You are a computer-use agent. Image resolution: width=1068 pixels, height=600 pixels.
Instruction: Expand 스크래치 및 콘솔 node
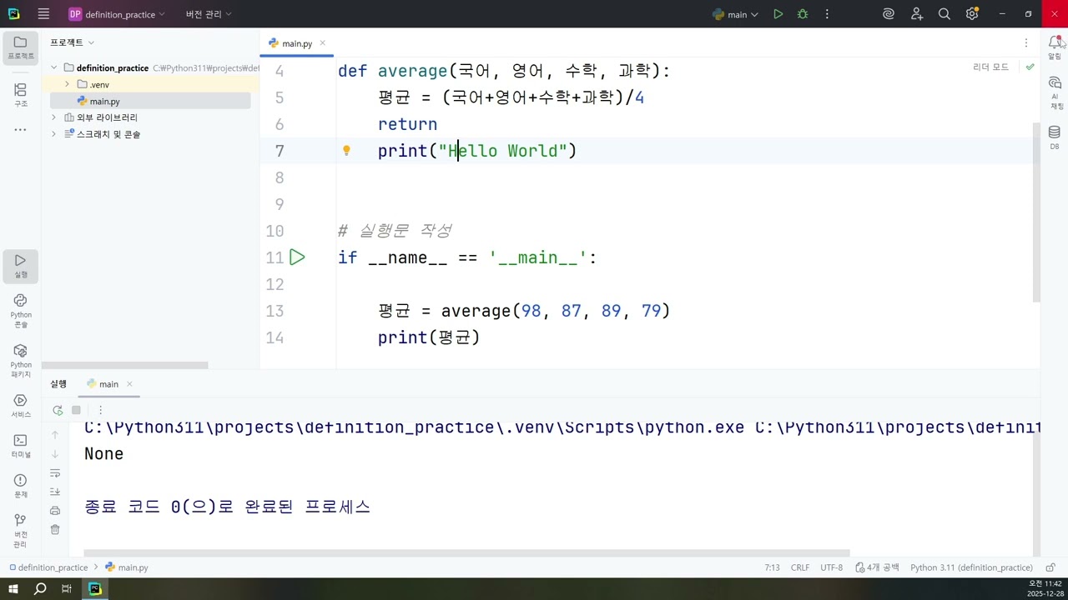[x=54, y=134]
